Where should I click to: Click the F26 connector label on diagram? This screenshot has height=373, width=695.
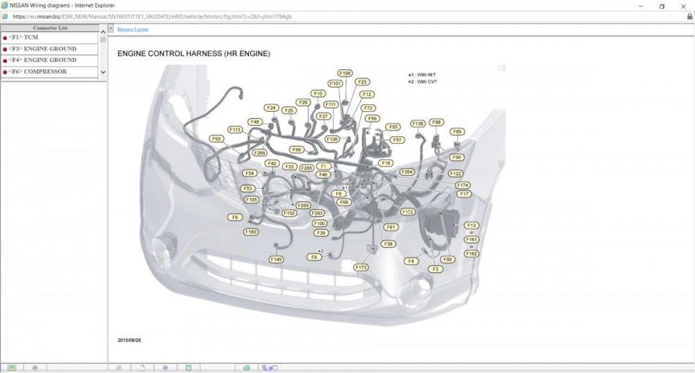tap(303, 102)
